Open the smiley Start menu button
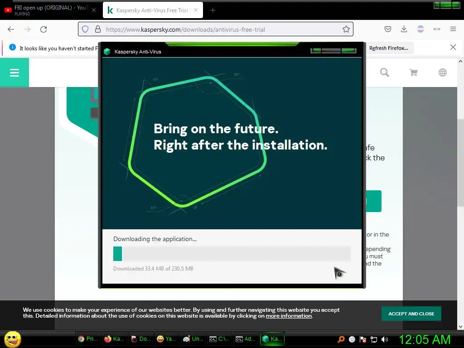The height and width of the screenshot is (348, 464). (12, 339)
